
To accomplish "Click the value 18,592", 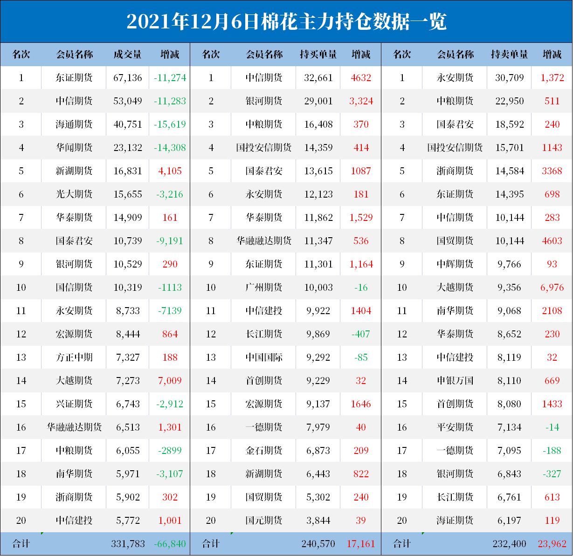I will [510, 124].
